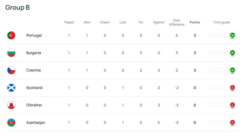Open Gibraltar's red L form badge
Screen dimensions: 245x136
coord(232,105)
